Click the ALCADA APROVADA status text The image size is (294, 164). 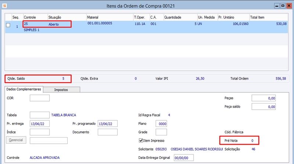(44, 158)
